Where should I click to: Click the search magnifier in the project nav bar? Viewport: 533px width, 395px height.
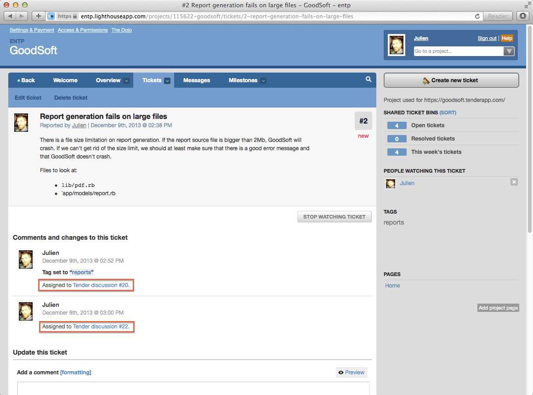click(x=369, y=79)
